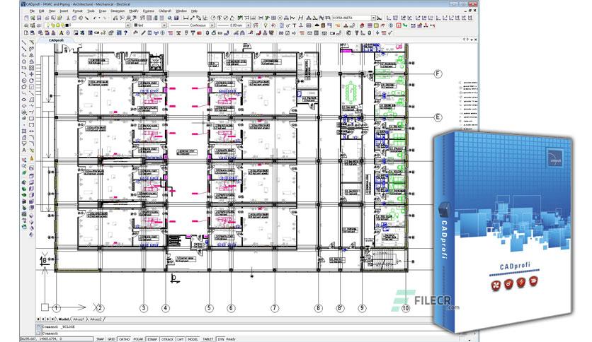Click the red square outline icon
592x342 pixels.
[399, 25]
